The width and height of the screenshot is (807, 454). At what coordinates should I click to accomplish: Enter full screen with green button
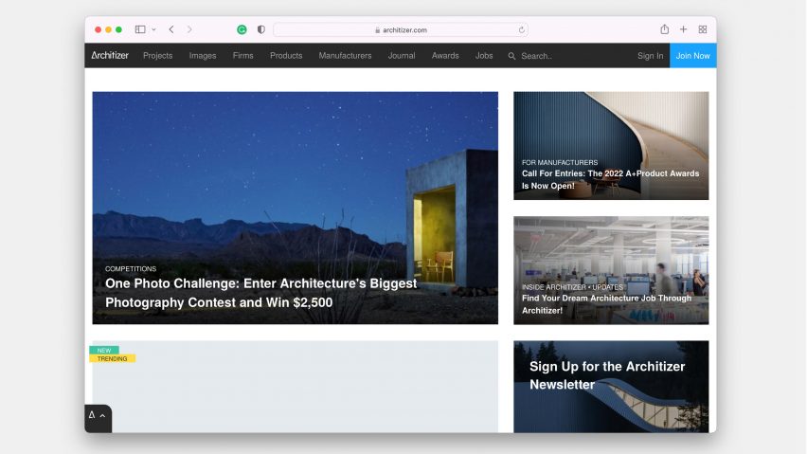point(118,29)
